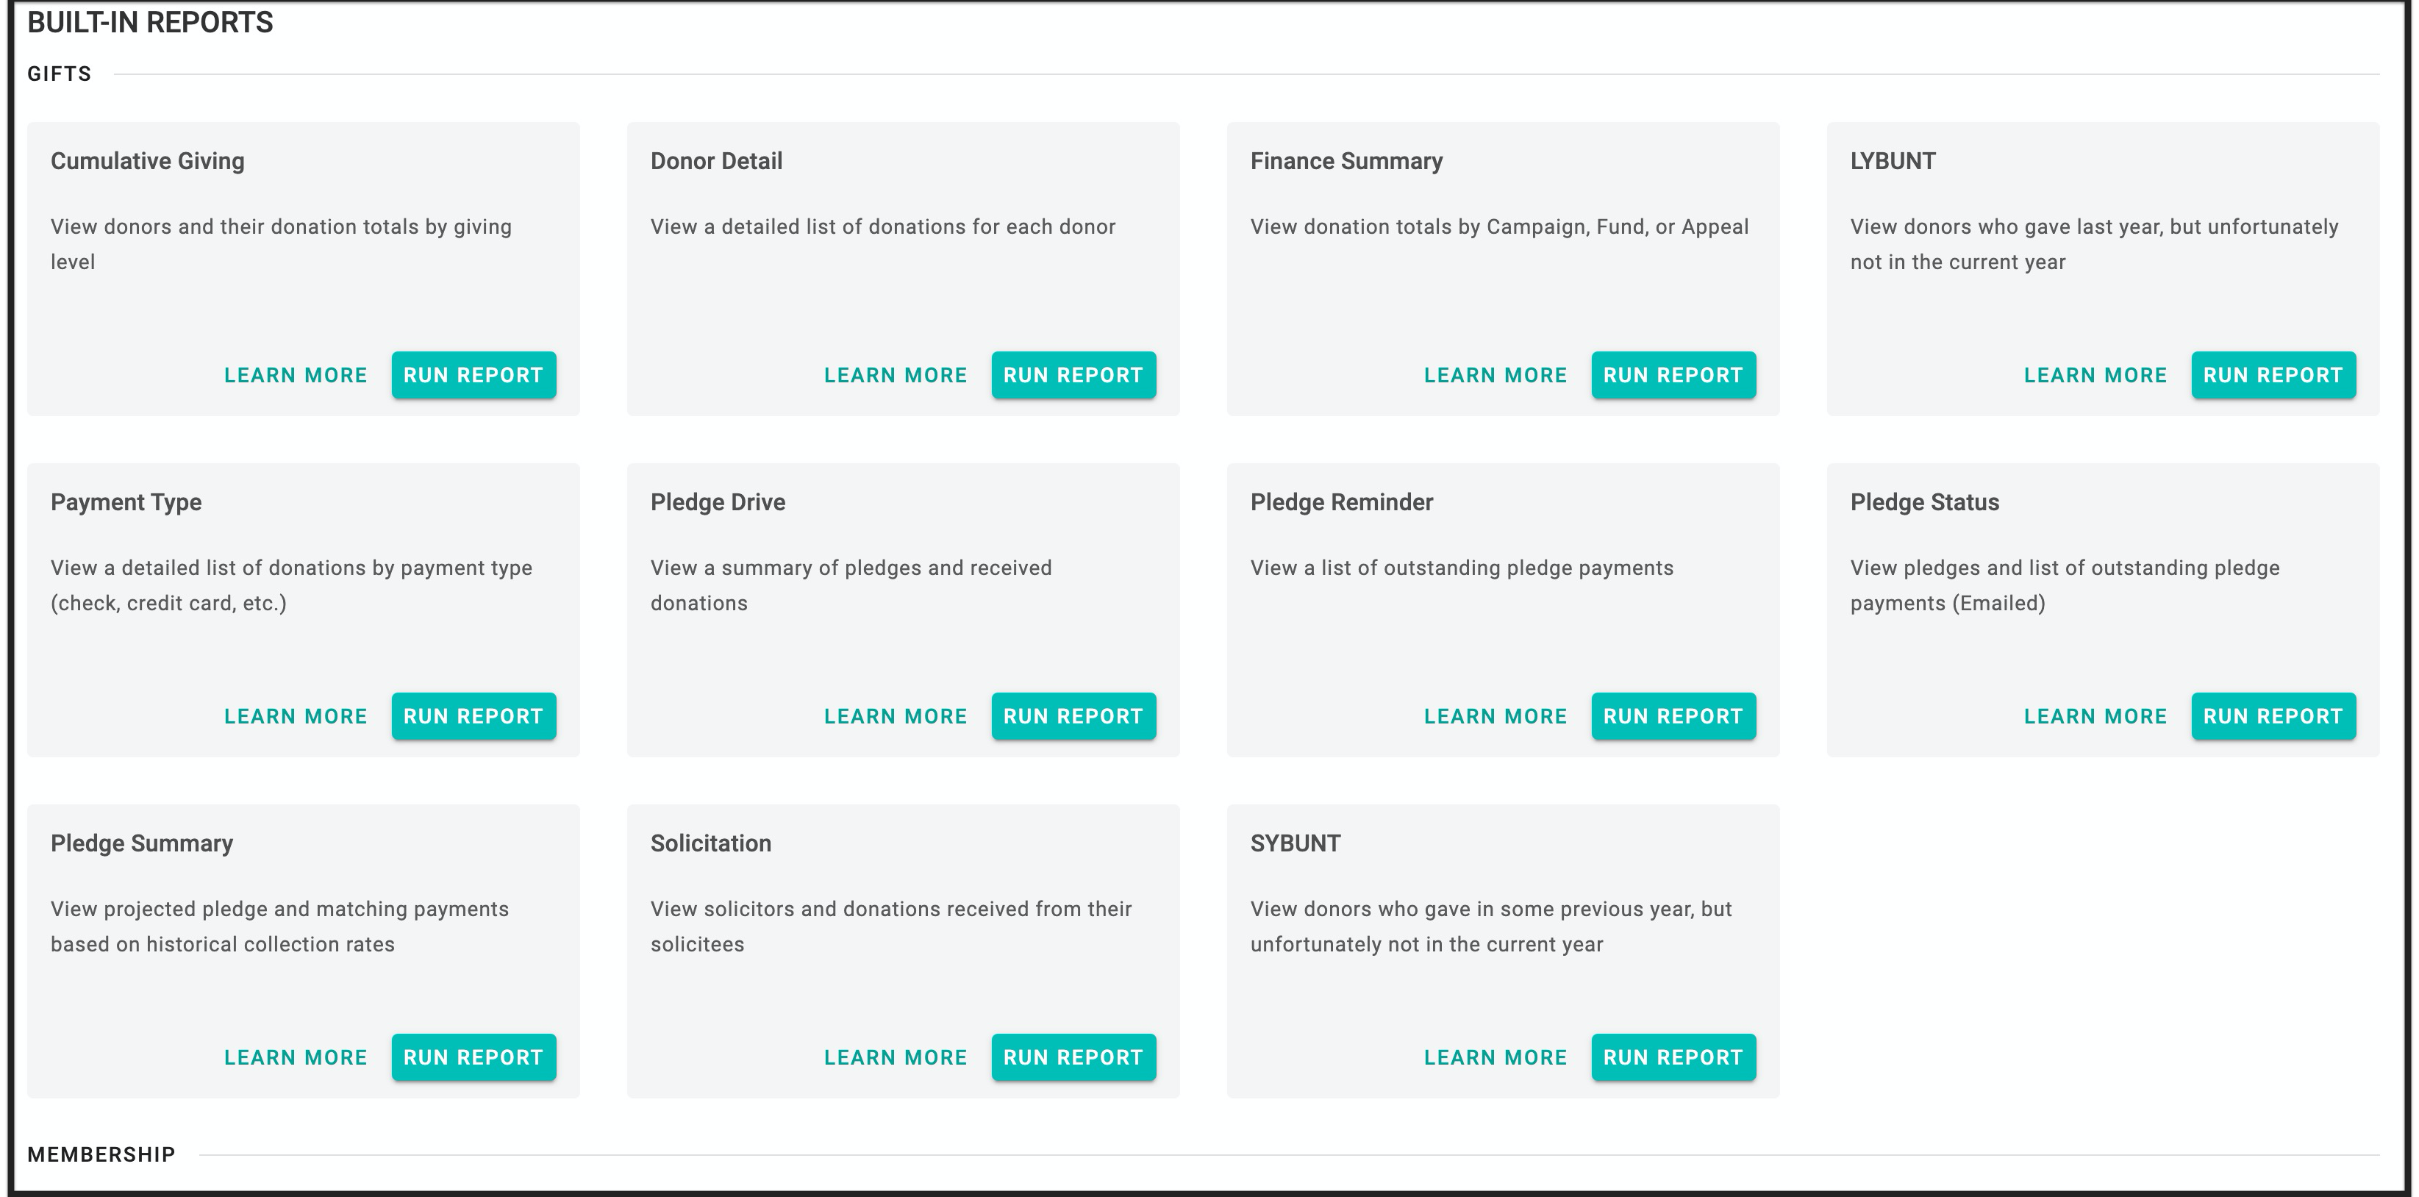The image size is (2419, 1197).
Task: Run the Pledge Drive report
Action: tap(1073, 715)
